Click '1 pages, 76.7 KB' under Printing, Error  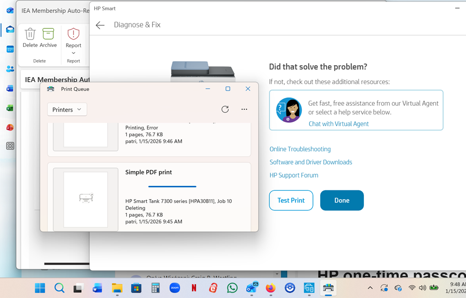pos(144,135)
